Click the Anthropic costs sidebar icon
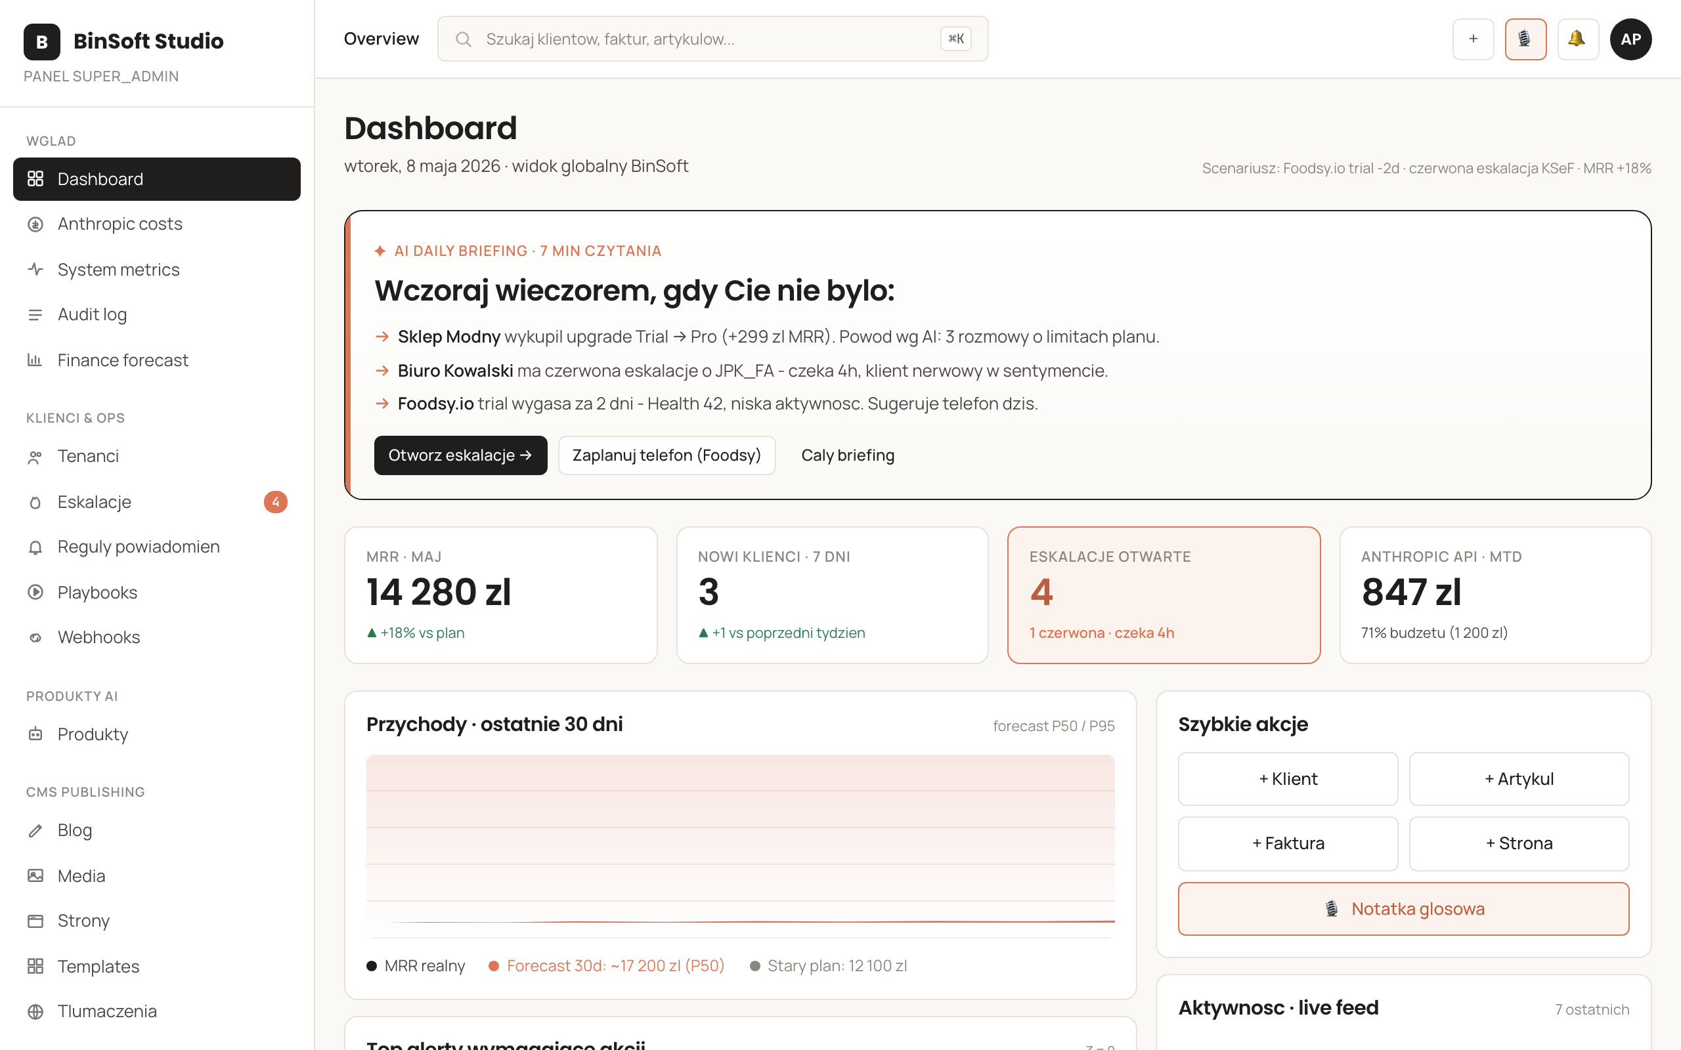The height and width of the screenshot is (1050, 1681). point(35,224)
